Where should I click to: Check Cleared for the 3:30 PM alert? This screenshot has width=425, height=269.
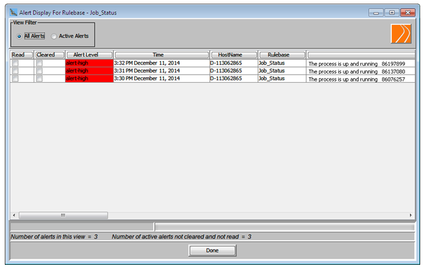pos(39,78)
